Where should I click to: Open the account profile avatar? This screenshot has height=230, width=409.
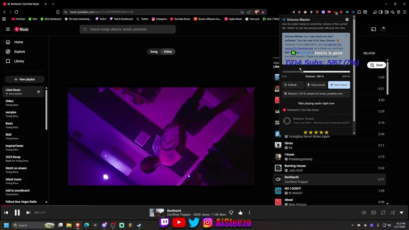pos(383,29)
